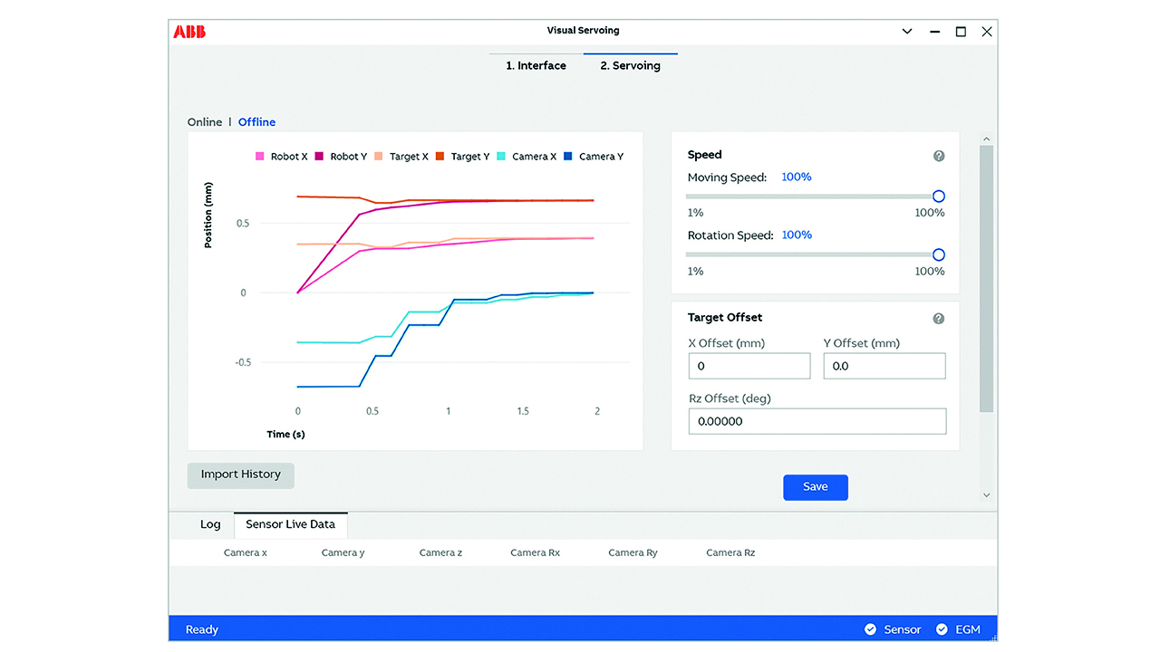Image resolution: width=1160 pixels, height=652 pixels.
Task: Click the Robot X legend marker
Action: tap(259, 156)
